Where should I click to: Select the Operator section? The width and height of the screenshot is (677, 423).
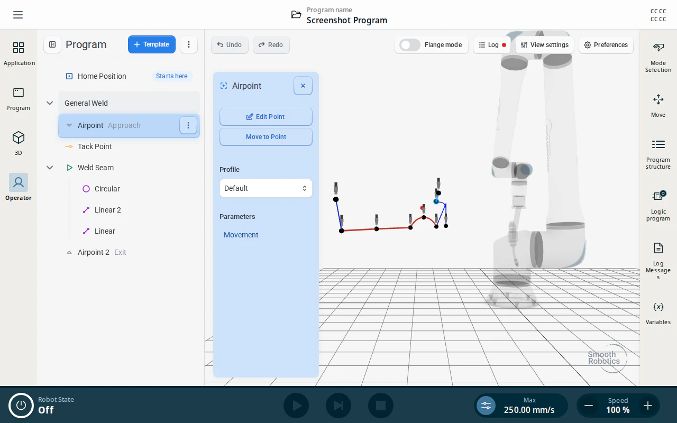tap(19, 188)
